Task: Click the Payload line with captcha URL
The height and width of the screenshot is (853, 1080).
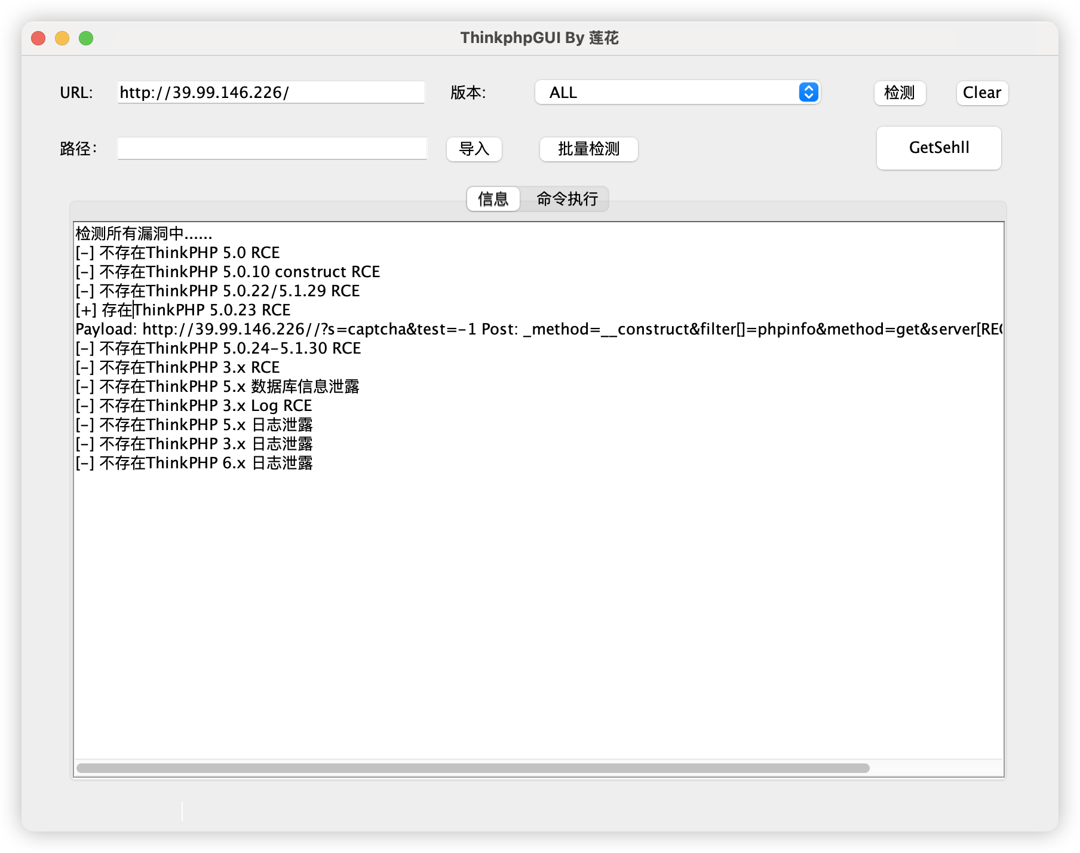Action: point(539,329)
